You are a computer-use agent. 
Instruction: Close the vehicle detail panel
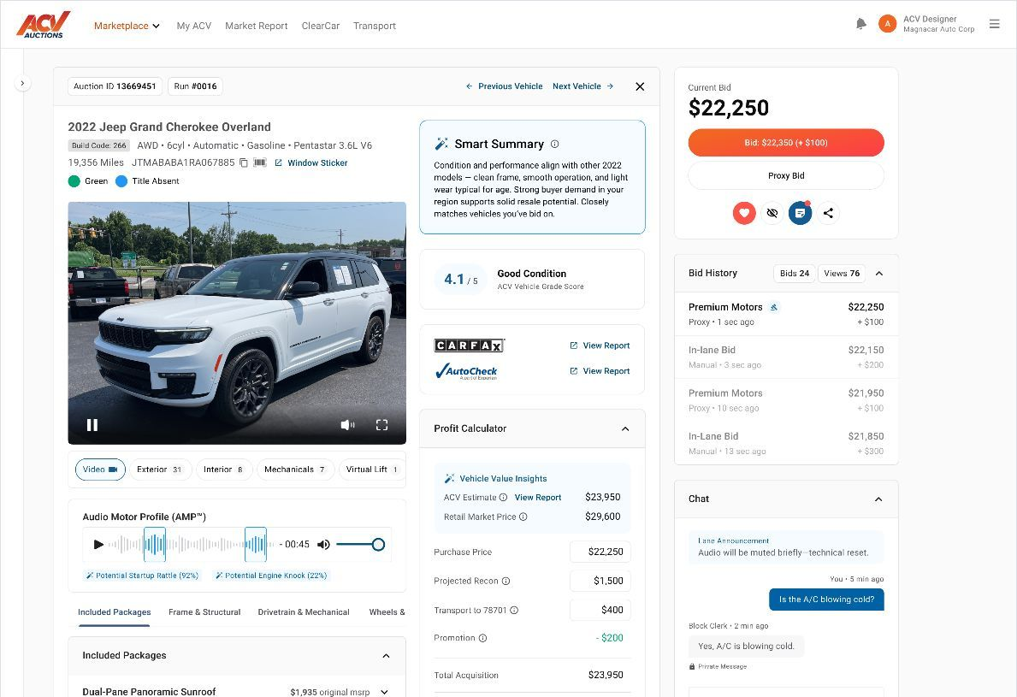(x=640, y=86)
